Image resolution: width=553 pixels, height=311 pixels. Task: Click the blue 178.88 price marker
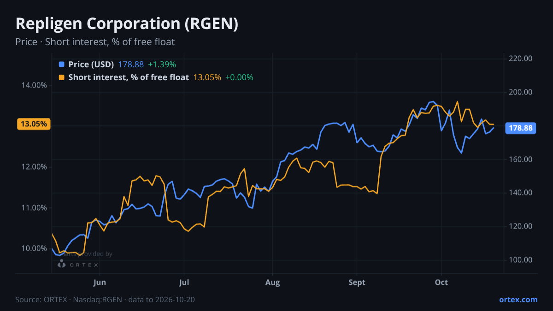(x=521, y=128)
